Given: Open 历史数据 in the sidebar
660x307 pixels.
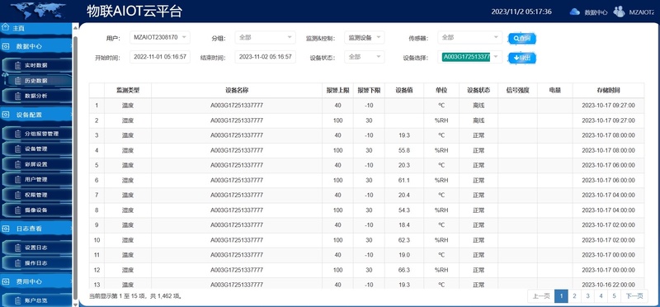Looking at the screenshot, I should coord(37,80).
